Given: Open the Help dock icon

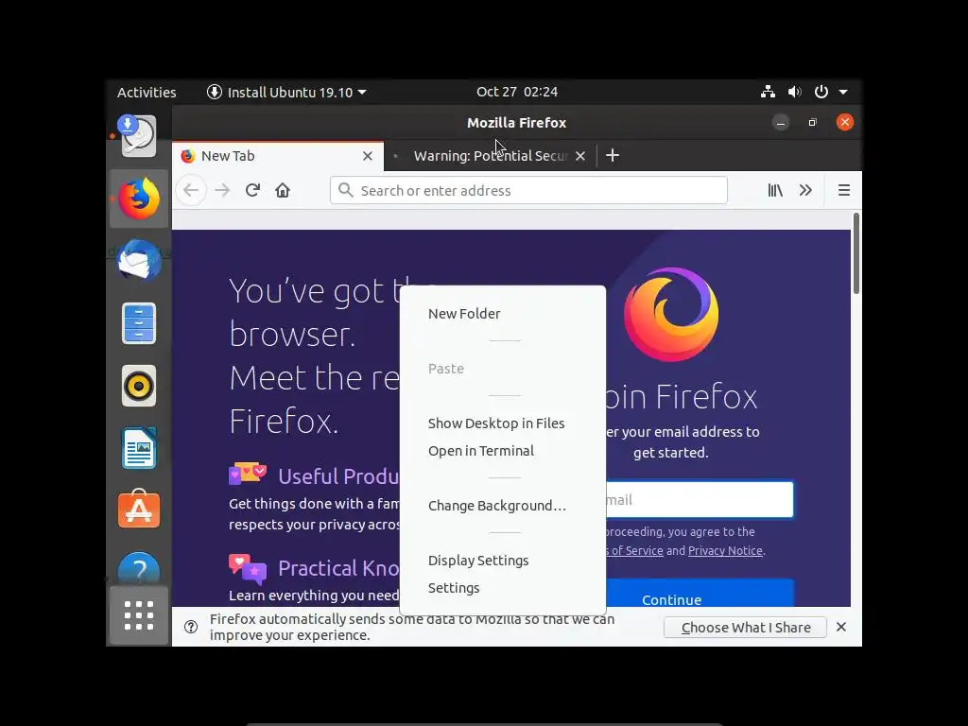Looking at the screenshot, I should [139, 568].
